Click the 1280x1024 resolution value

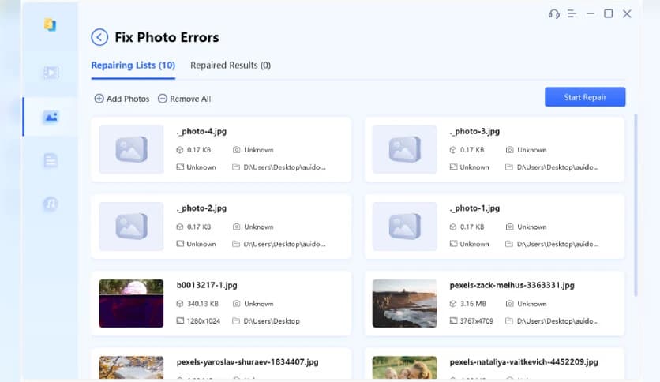click(x=204, y=321)
